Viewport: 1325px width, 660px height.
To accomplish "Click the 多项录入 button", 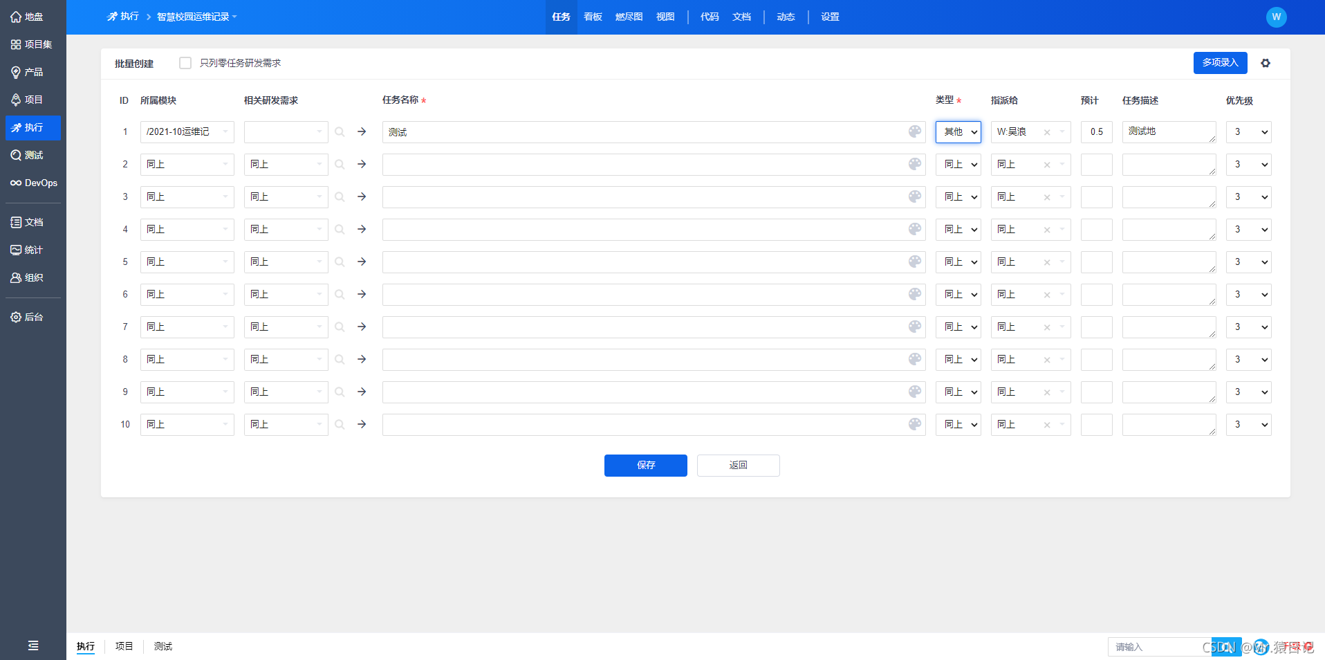I will click(1221, 63).
